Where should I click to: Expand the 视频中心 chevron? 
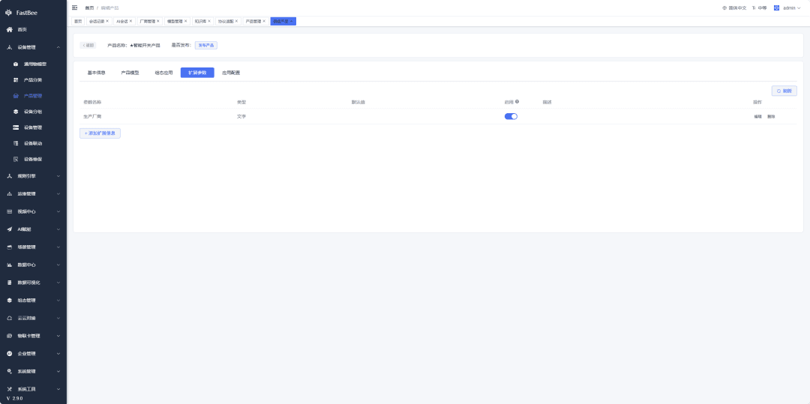tap(58, 211)
